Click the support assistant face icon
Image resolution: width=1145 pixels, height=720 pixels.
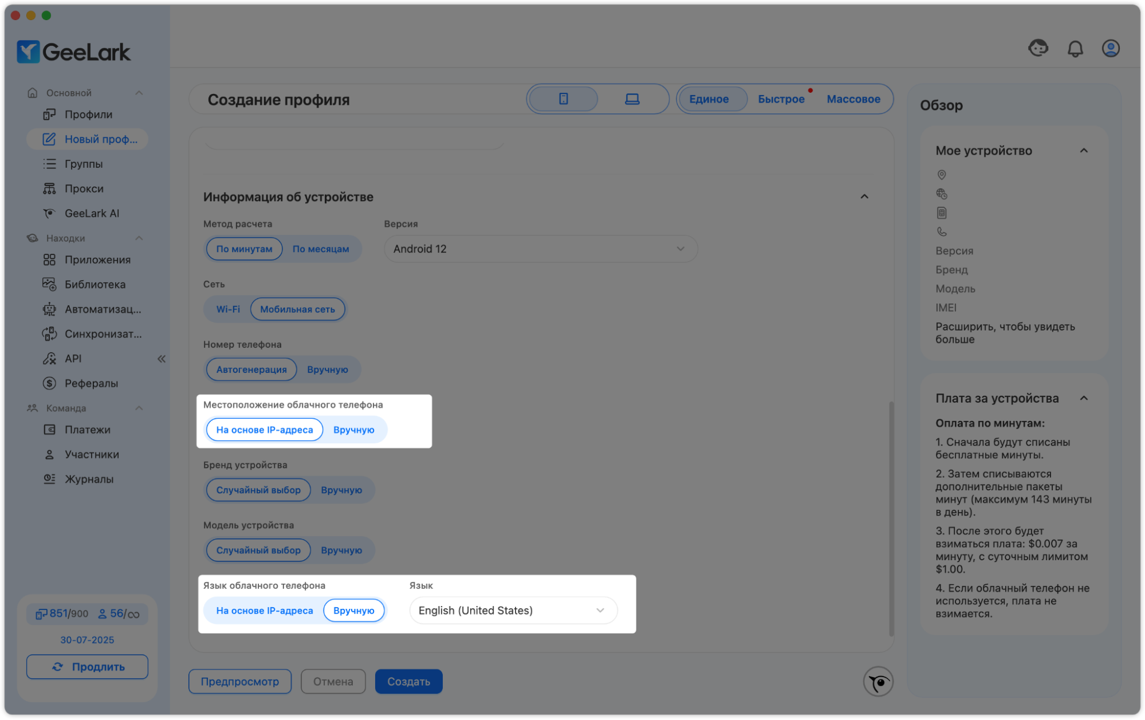pyautogui.click(x=1038, y=48)
